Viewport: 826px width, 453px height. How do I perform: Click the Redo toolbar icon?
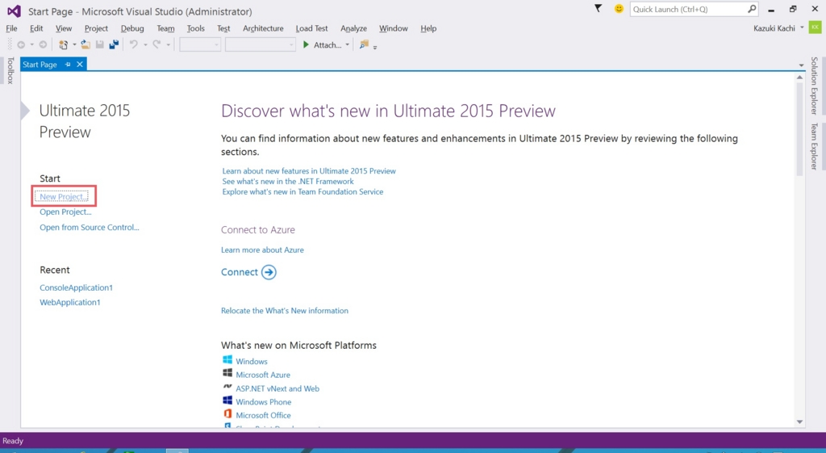pyautogui.click(x=156, y=45)
